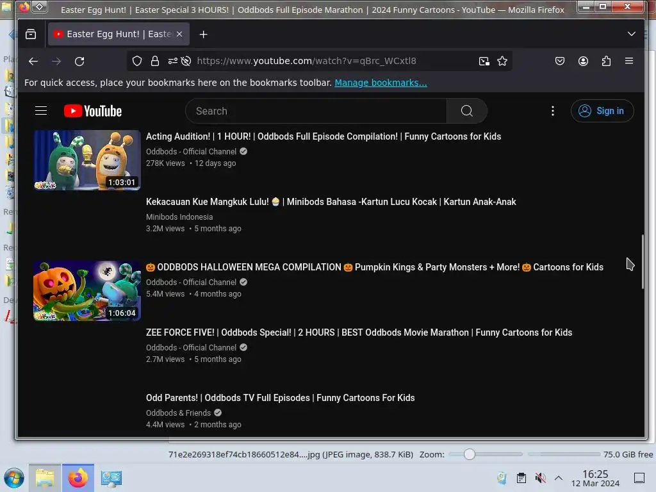The height and width of the screenshot is (492, 656).
Task: Open Firefox View tab overview icon
Action: coord(31,35)
